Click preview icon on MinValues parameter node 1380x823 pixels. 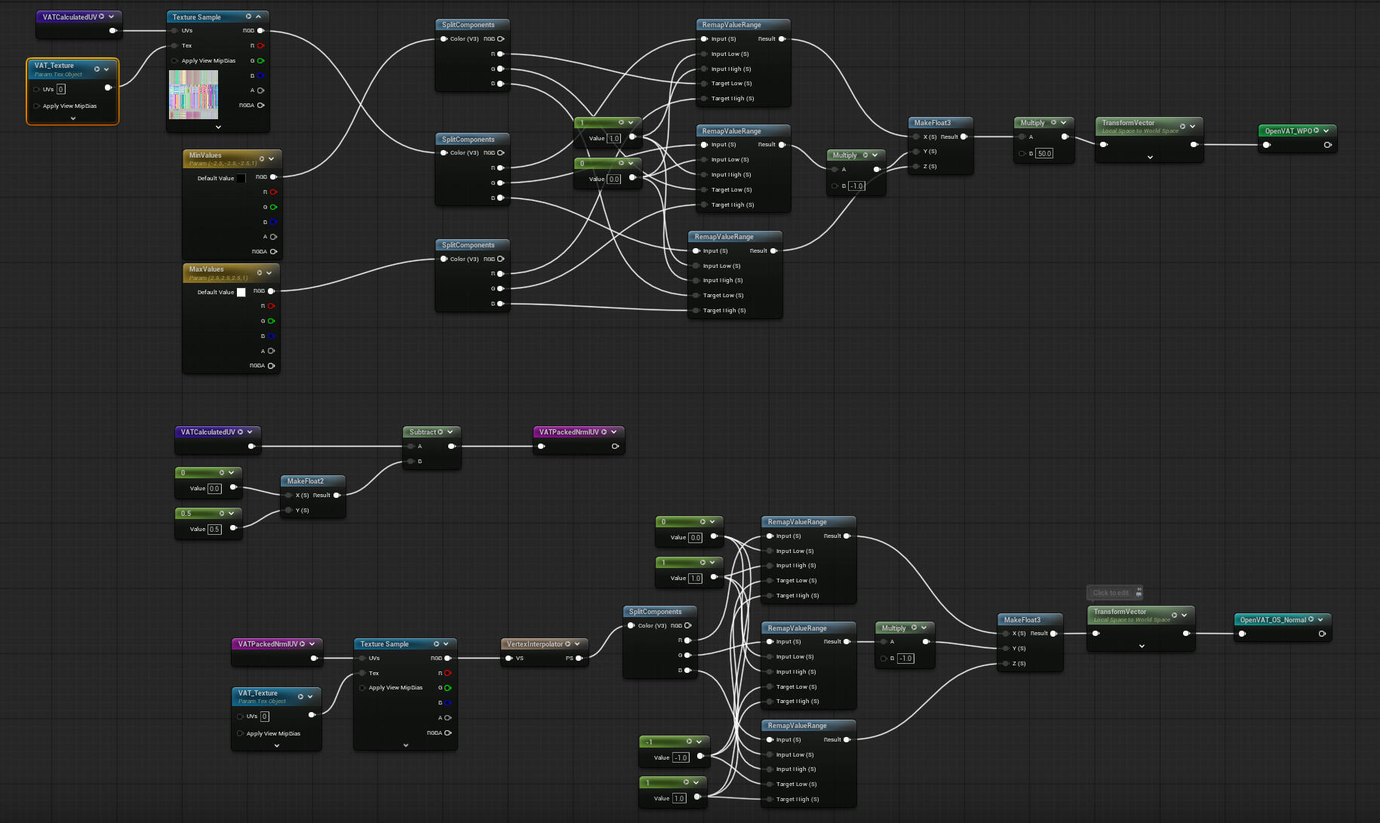click(262, 159)
